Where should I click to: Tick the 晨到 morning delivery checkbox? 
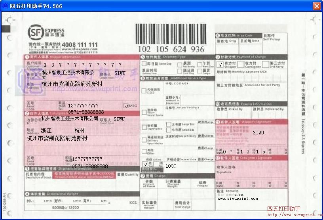pyautogui.click(x=180, y=65)
